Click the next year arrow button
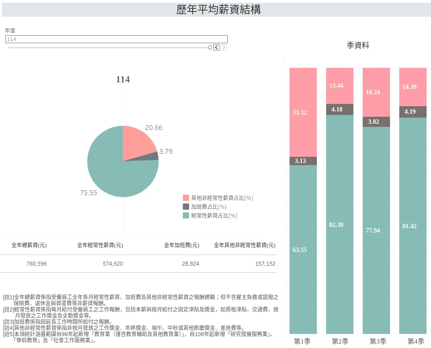The width and height of the screenshot is (431, 348). 224,47
